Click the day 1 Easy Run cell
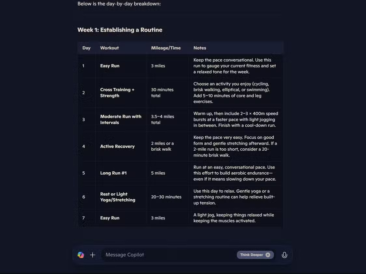This screenshot has height=274, width=366. pos(110,66)
